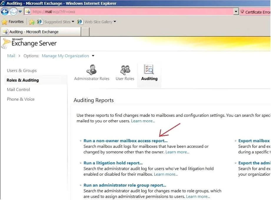
Task: Run a litigation hold report
Action: coord(113,163)
